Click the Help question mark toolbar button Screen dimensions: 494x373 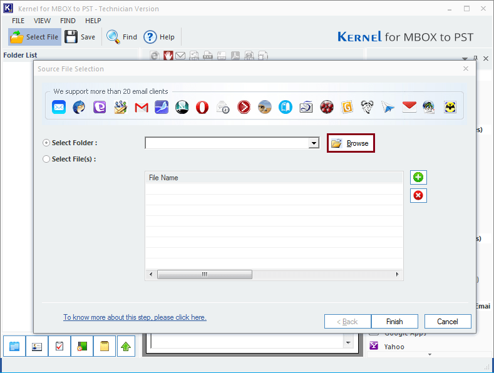click(159, 37)
